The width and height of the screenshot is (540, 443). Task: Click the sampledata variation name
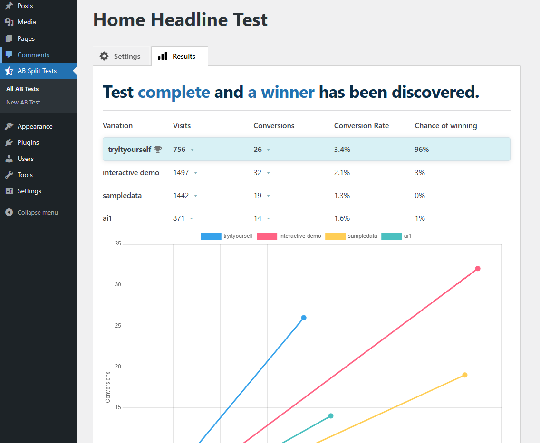pos(122,195)
